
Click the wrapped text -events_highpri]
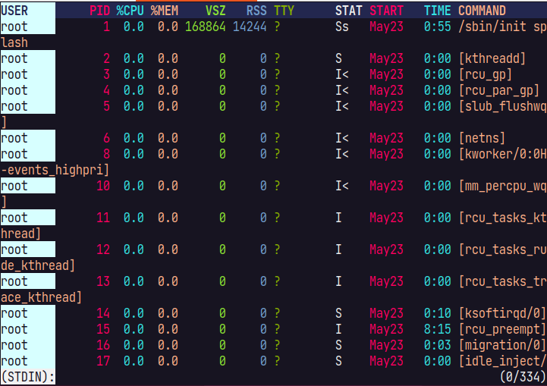tap(55, 170)
